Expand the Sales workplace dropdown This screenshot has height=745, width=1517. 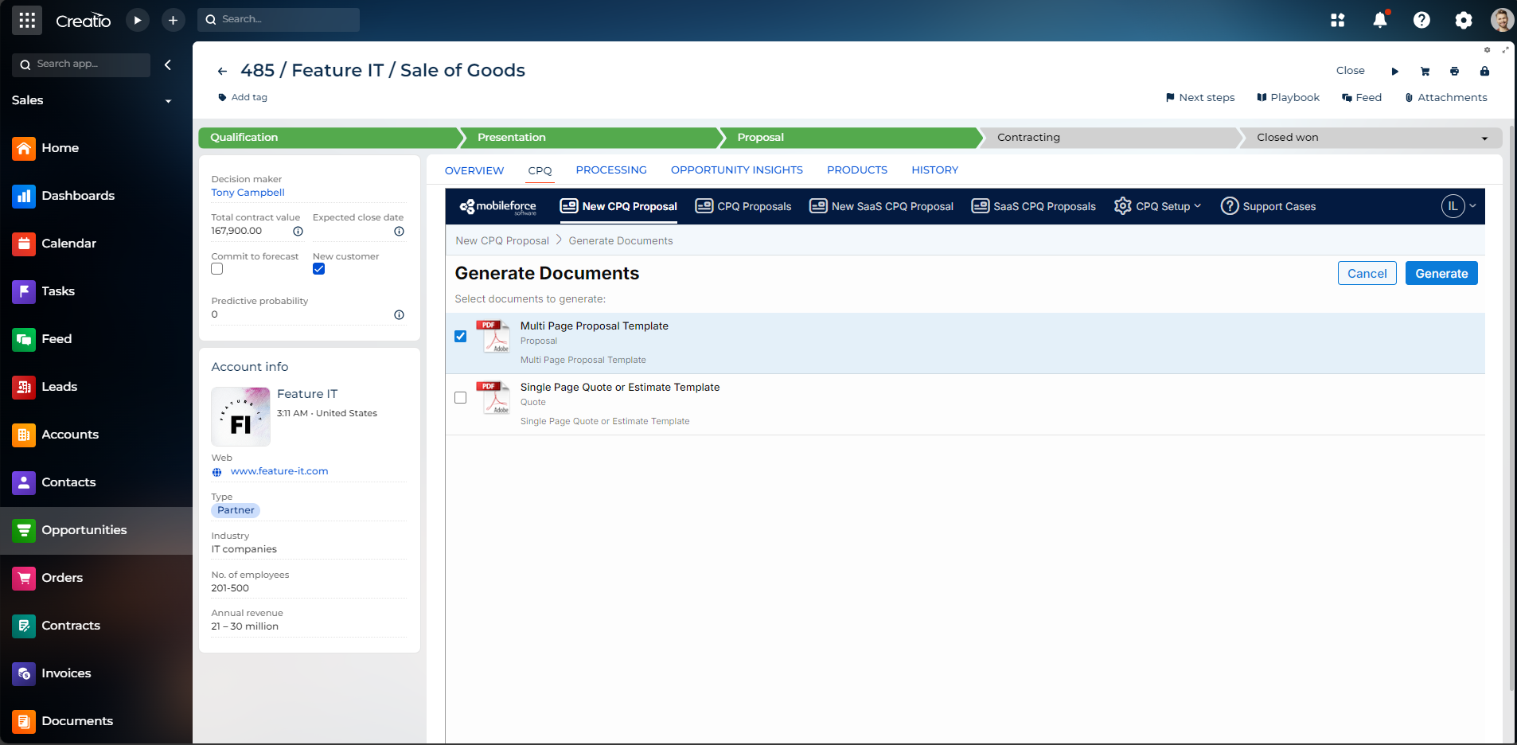[x=168, y=101]
